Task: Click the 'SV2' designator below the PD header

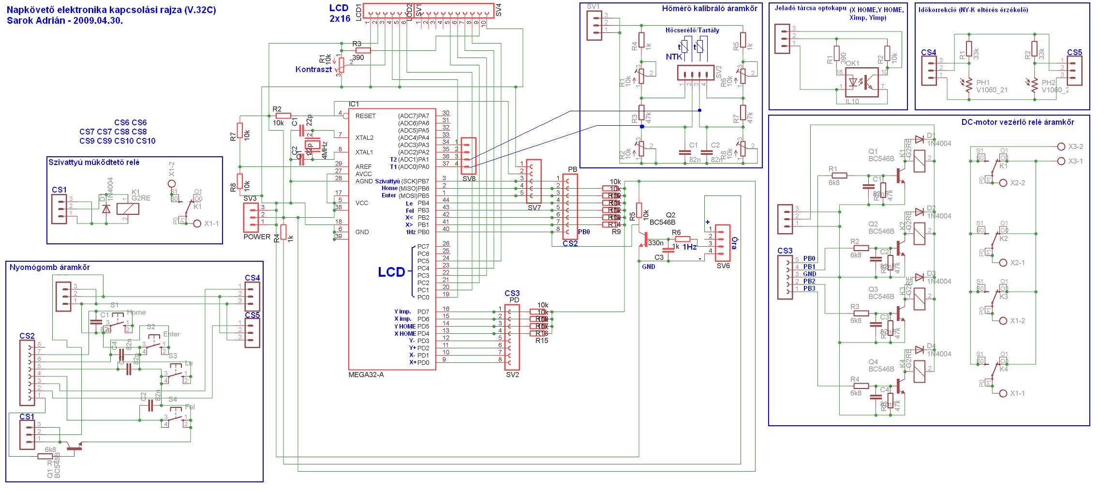Action: [512, 374]
